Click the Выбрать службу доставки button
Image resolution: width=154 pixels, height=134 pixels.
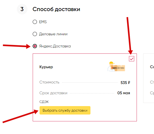tap(65, 110)
